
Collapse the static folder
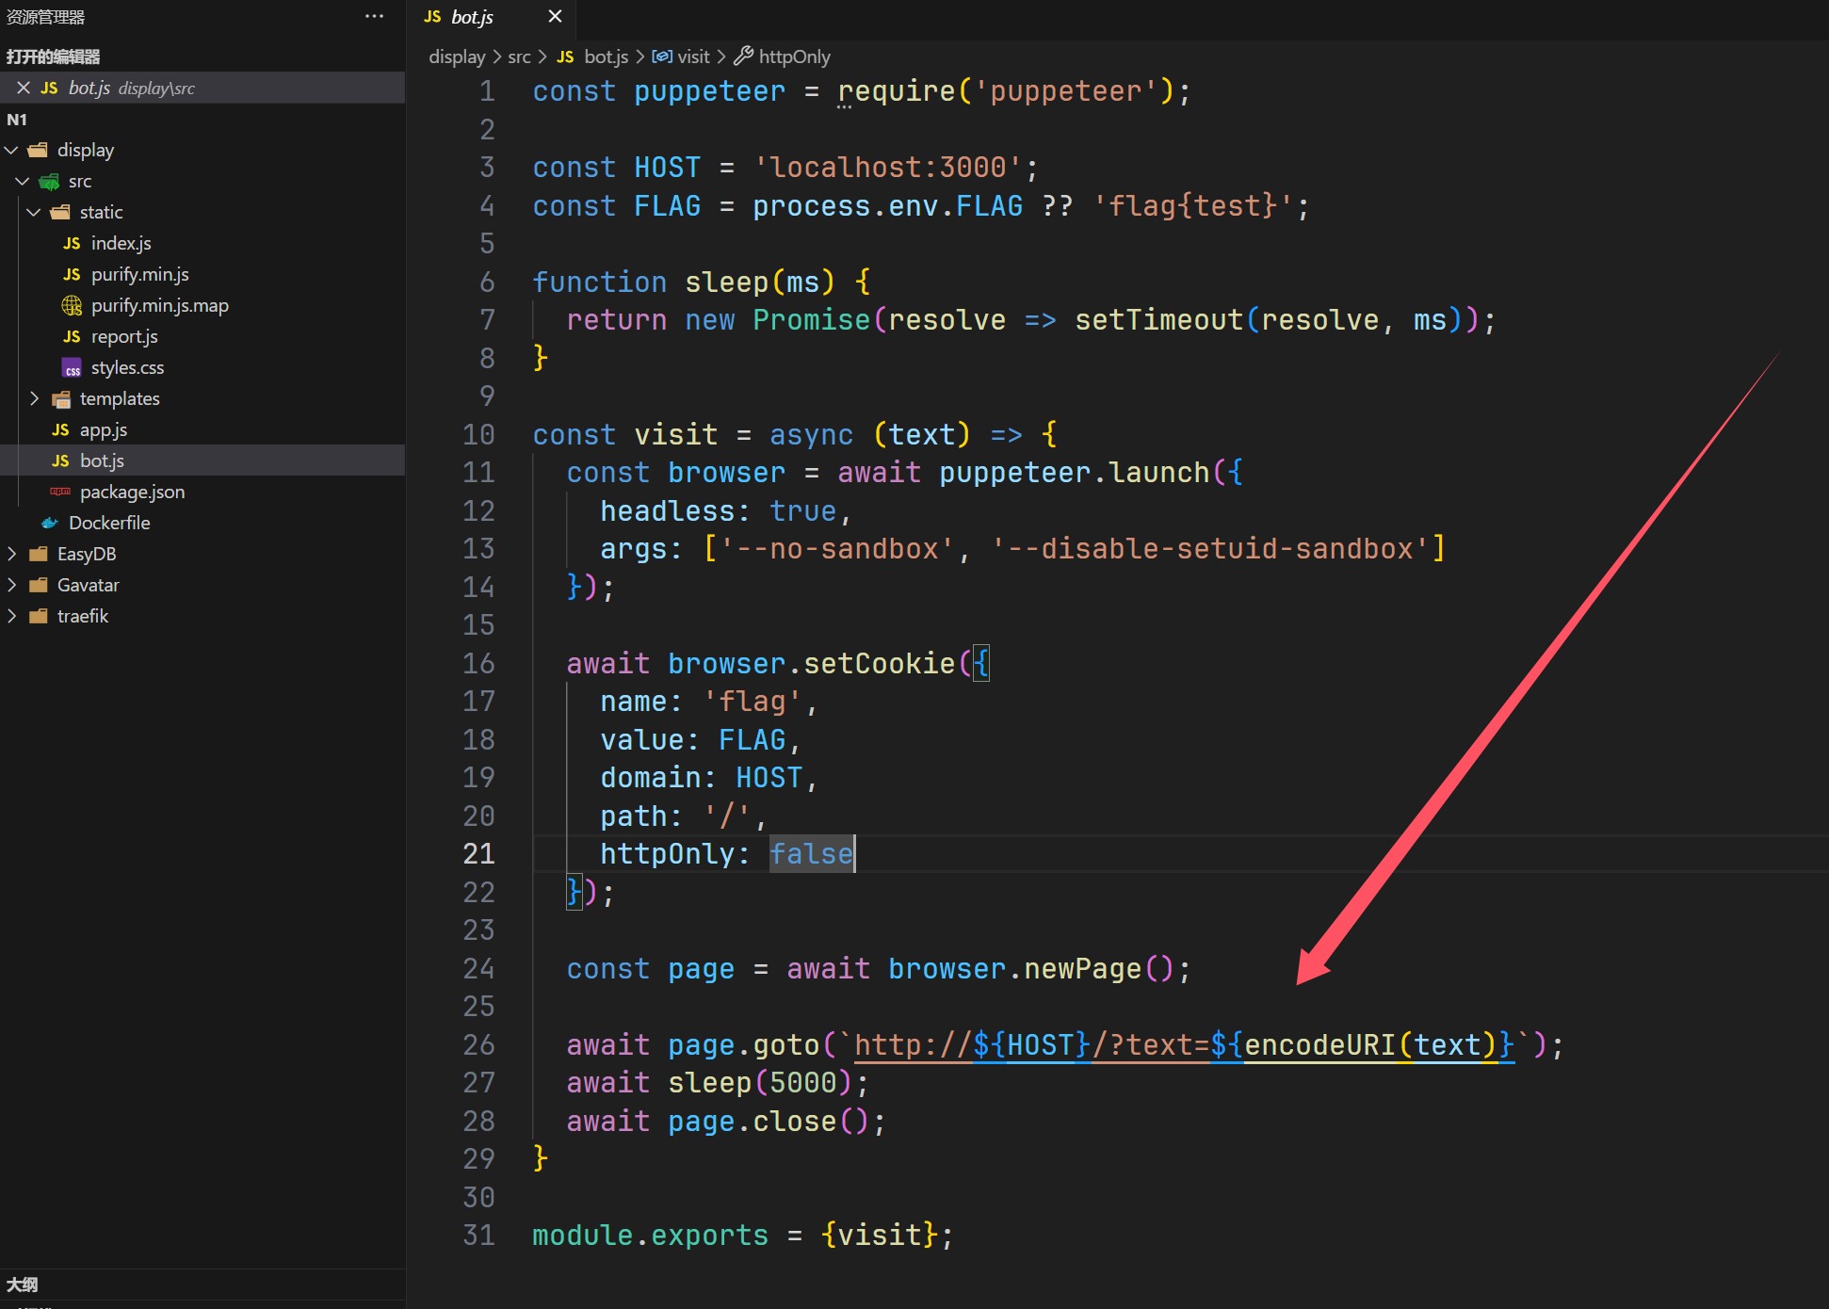(101, 212)
